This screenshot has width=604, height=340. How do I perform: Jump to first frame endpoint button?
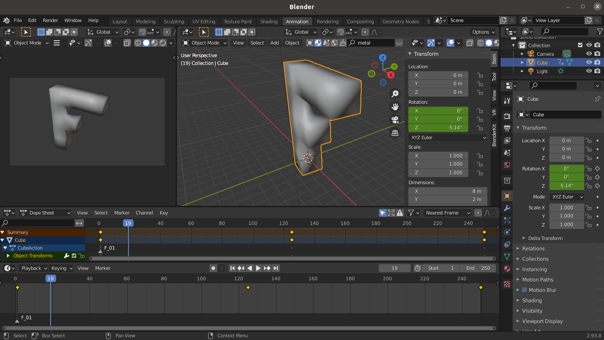click(x=233, y=268)
